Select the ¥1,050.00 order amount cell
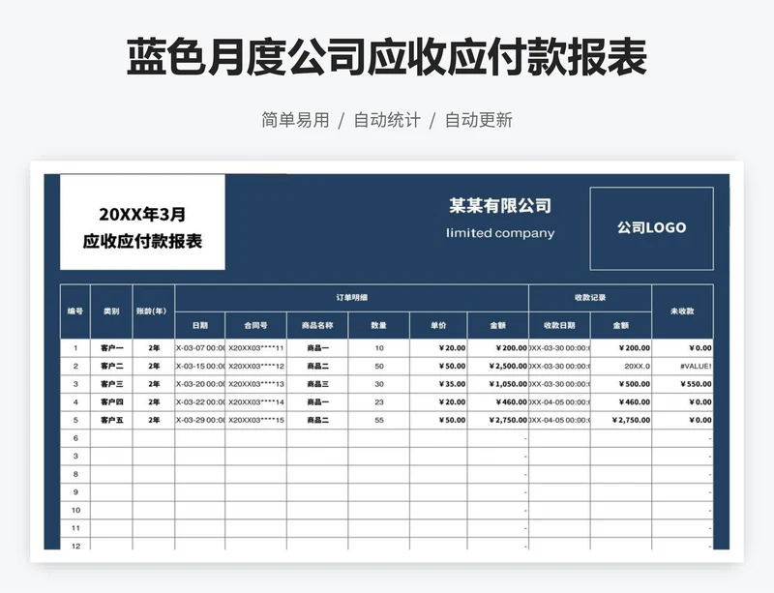Image resolution: width=774 pixels, height=593 pixels. coord(498,384)
